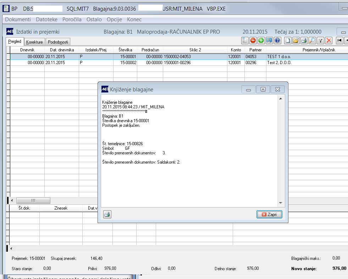Switch to the Korekture tab
348x279 pixels.
[34, 42]
